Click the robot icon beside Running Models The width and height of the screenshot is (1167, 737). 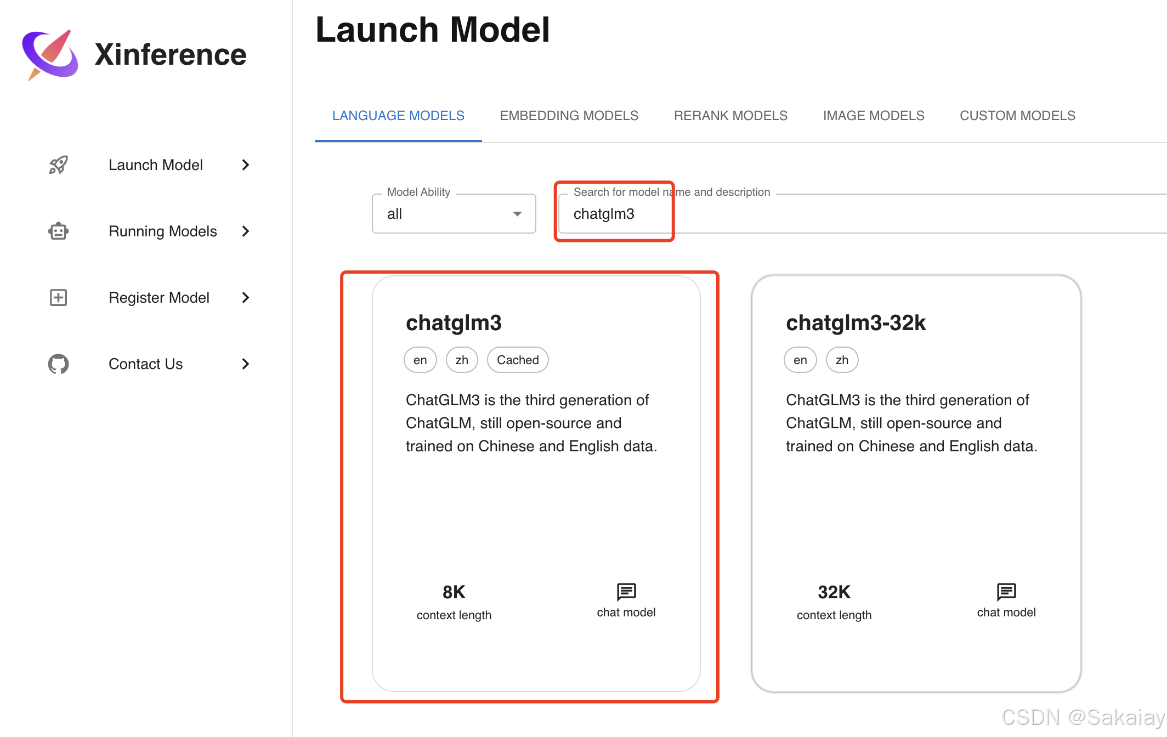pos(58,231)
